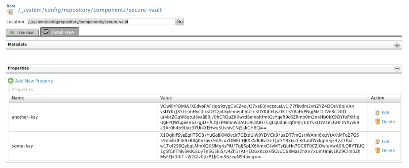Viewport: 409px width, 168px height.
Task: Click the pencil Edit icon for another-key
Action: click(x=377, y=113)
